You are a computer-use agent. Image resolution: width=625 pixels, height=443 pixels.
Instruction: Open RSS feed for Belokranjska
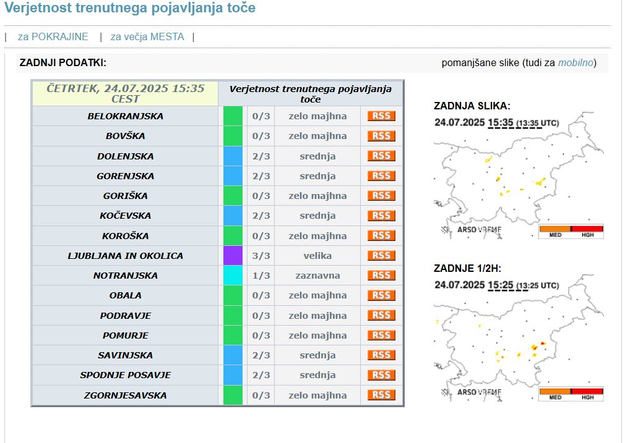[x=381, y=116]
